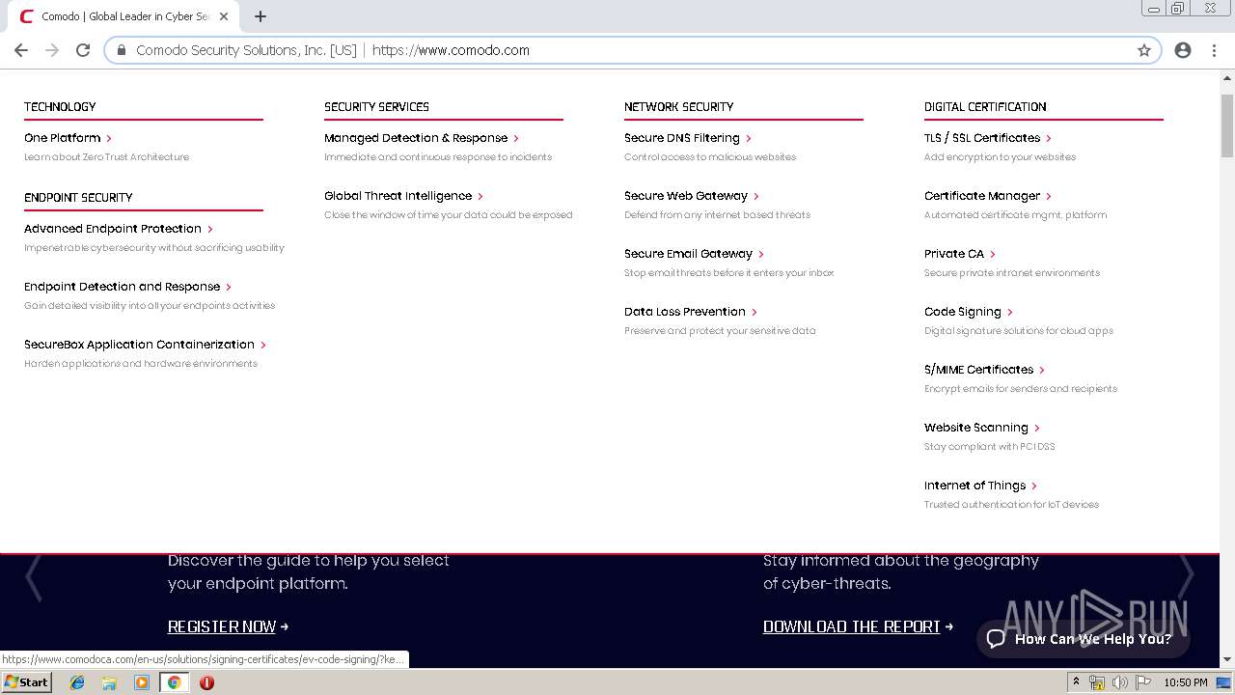
Task: Click the red chevron beside Code Signing
Action: tap(1010, 312)
